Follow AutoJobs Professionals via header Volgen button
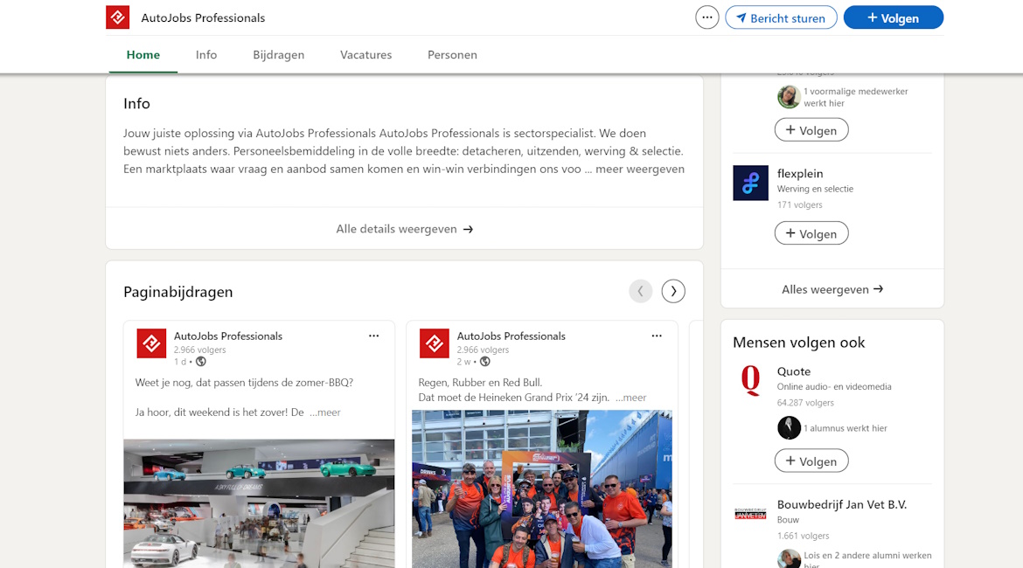1023x568 pixels. tap(893, 17)
